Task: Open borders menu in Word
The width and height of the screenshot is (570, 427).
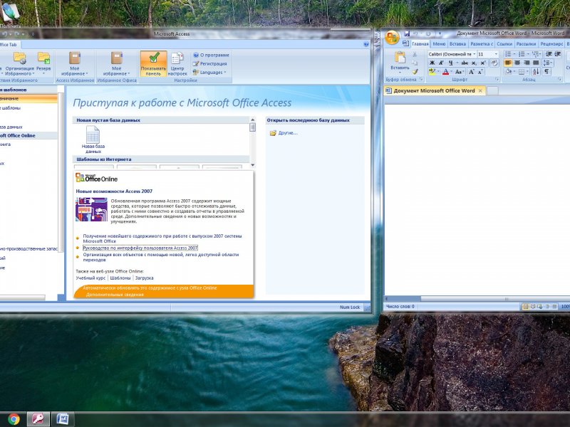Action: tap(522, 72)
